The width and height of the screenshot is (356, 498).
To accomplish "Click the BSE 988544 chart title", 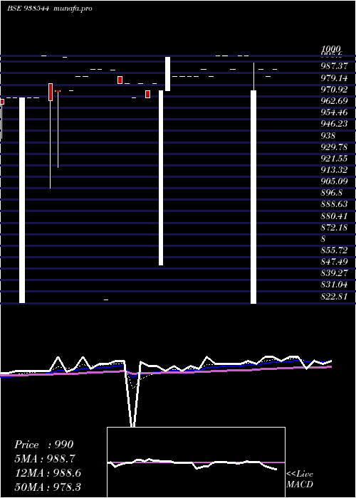I will coord(28,9).
